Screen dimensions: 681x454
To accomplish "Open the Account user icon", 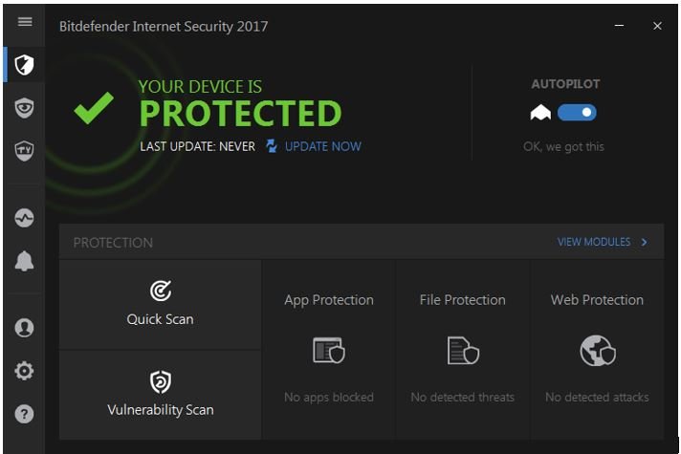I will 24,328.
